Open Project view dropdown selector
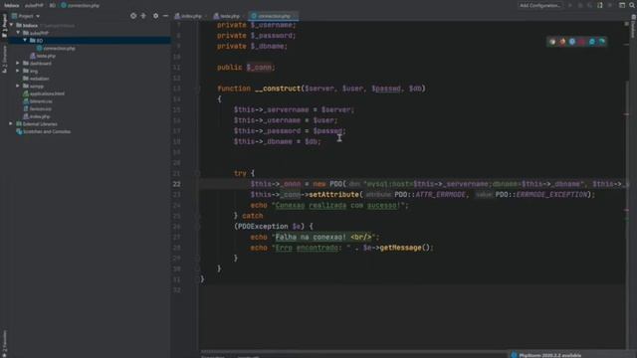Viewport: 637px width, 358px height. pos(26,16)
